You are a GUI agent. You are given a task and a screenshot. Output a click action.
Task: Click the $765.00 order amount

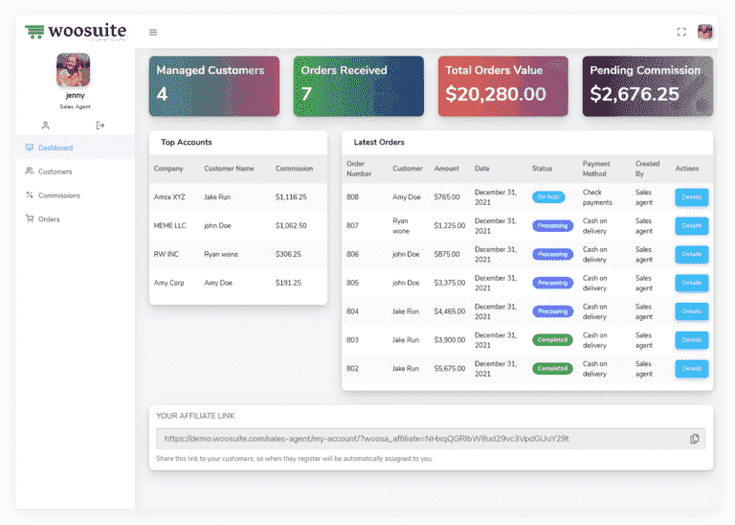447,197
